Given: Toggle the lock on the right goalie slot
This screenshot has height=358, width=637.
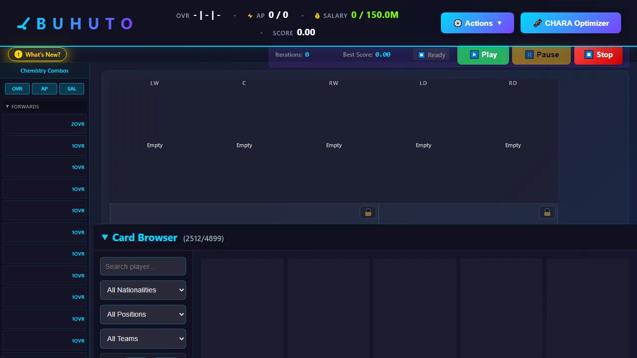Looking at the screenshot, I should point(547,212).
